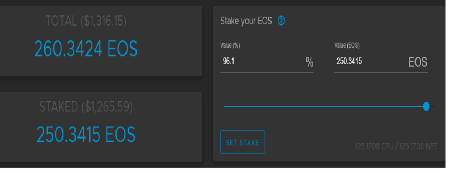This screenshot has height=176, width=453.
Task: Click the 260.3424 EOS total amount
Action: tap(86, 48)
